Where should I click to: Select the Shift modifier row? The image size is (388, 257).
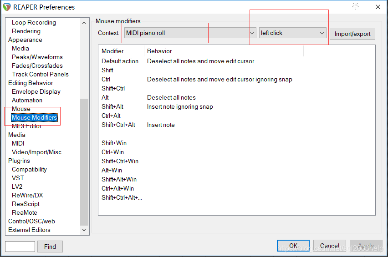coord(236,71)
